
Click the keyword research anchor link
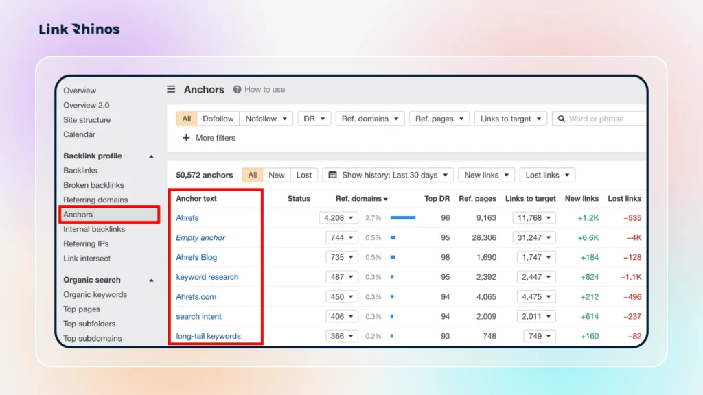207,277
